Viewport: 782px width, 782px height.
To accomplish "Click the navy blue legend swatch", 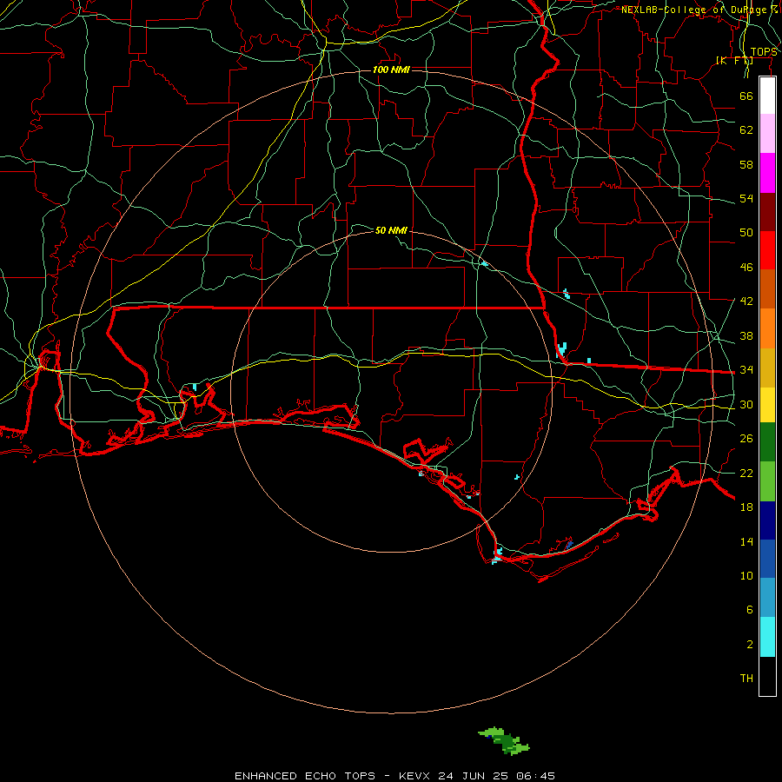I will click(x=767, y=520).
